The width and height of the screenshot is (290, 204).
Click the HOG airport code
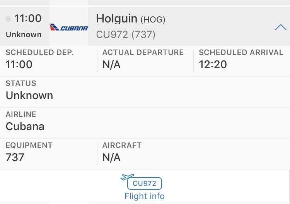(155, 19)
